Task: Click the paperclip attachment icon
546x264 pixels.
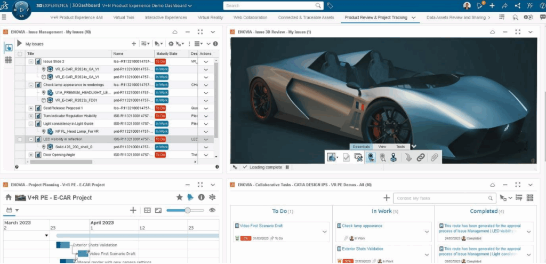Action: click(435, 157)
